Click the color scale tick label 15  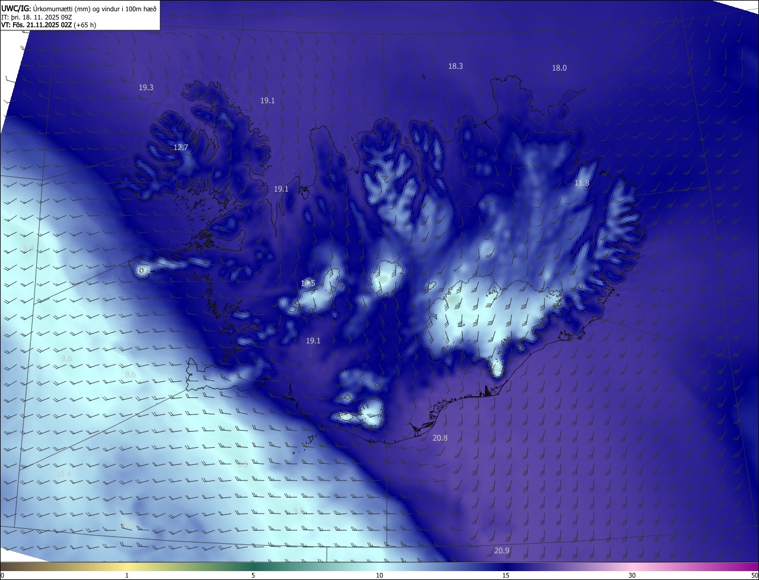click(x=506, y=576)
